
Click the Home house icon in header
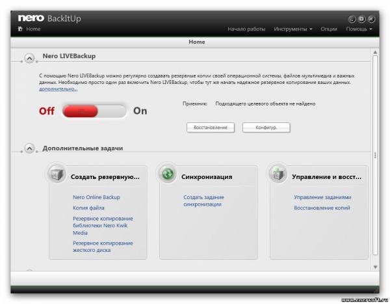20,29
